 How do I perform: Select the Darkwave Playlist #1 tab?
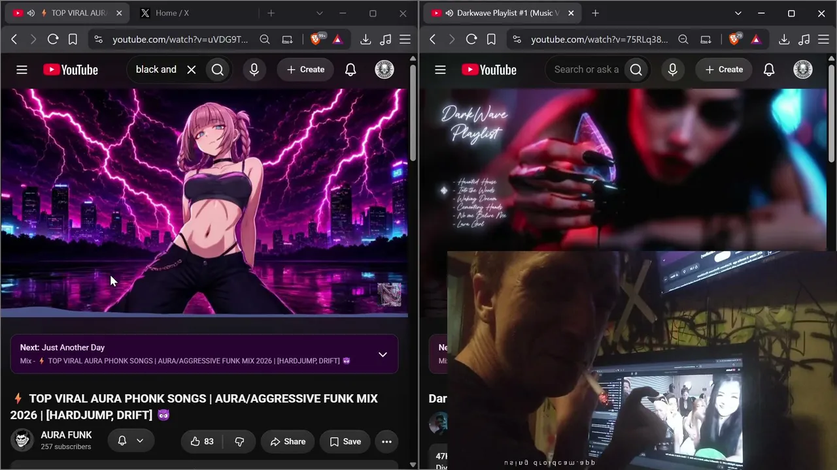click(502, 13)
